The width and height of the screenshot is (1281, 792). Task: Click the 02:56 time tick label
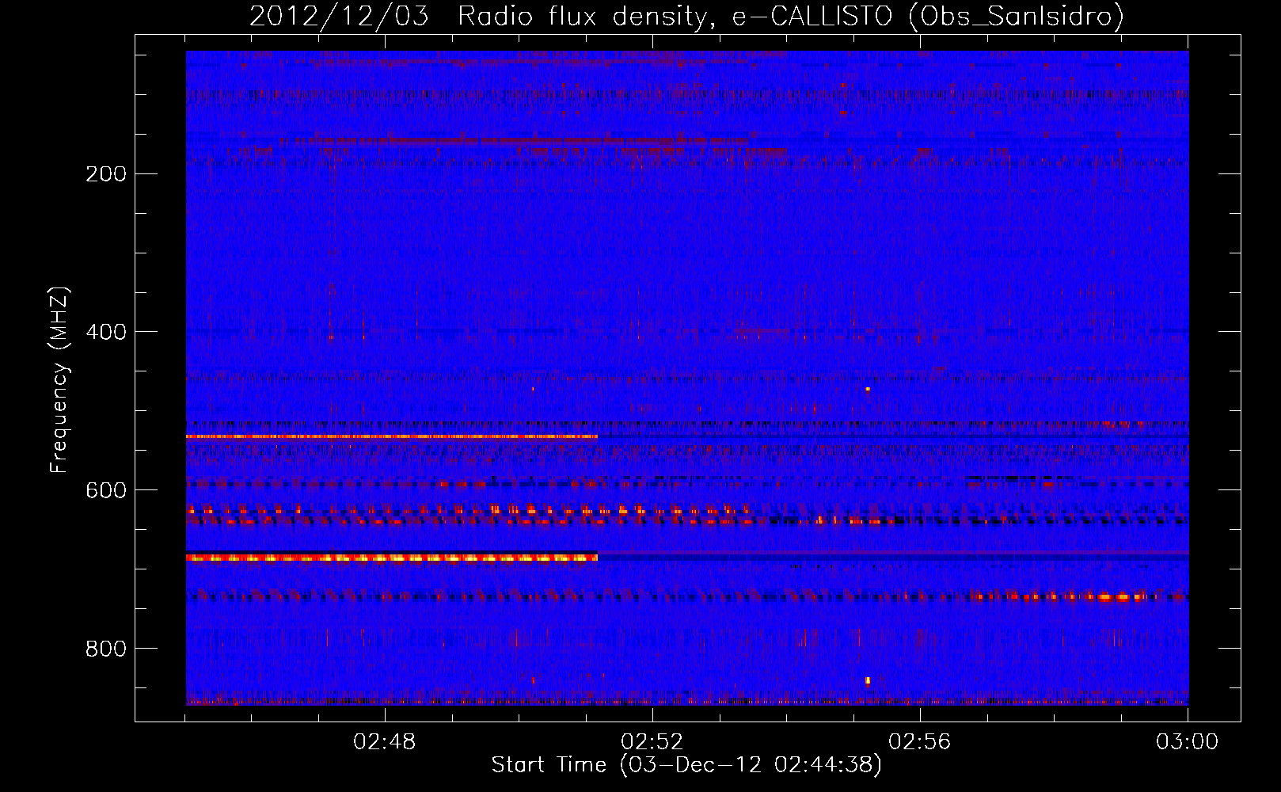[x=920, y=742]
